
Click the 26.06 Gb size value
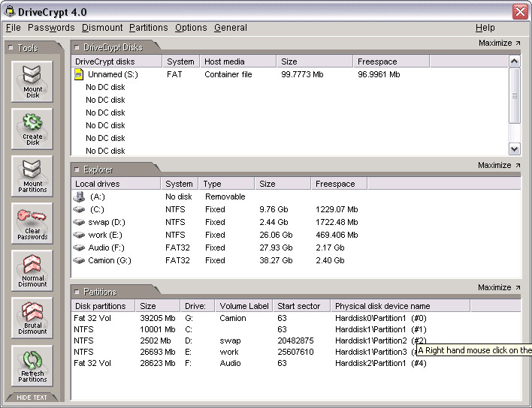(276, 235)
